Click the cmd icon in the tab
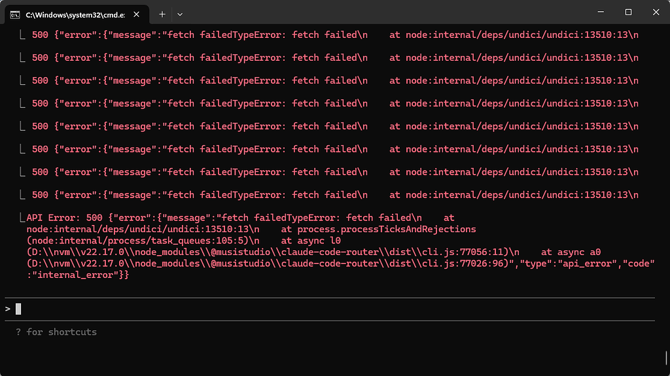 click(15, 15)
